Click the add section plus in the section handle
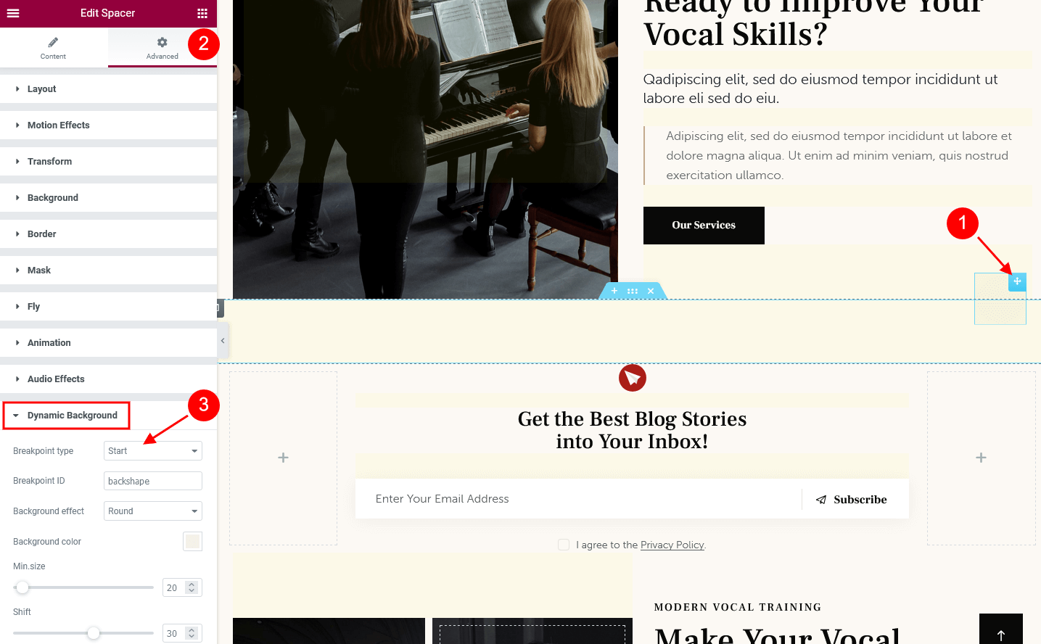Screen dimensions: 1041x644 614,291
